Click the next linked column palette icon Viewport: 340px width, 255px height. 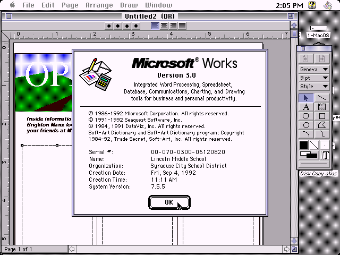point(322,58)
